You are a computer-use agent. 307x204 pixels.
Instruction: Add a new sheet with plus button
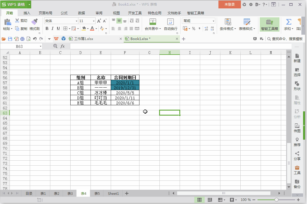pos(127,193)
